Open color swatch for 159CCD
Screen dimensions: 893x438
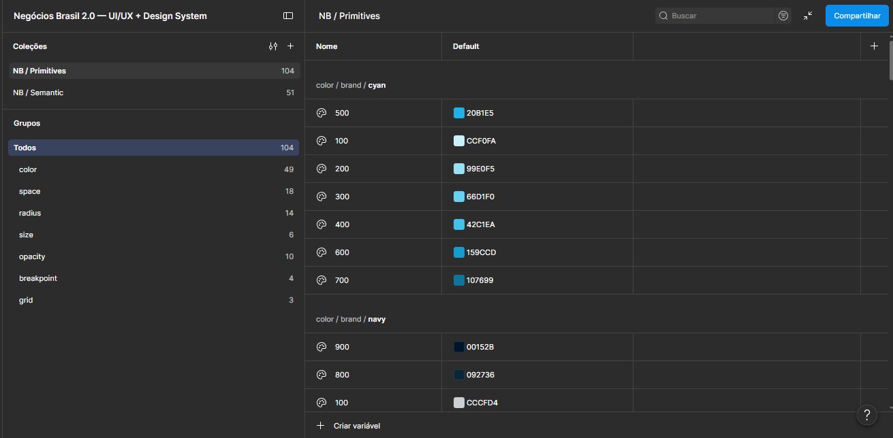(459, 252)
